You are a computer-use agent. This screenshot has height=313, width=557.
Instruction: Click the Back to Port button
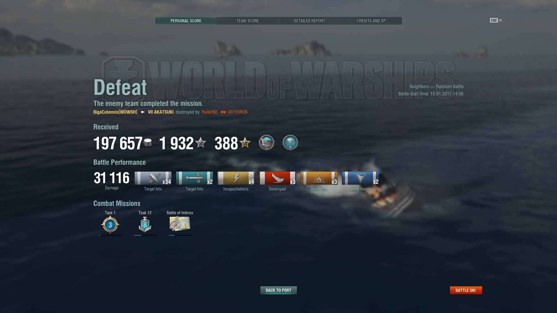278,290
